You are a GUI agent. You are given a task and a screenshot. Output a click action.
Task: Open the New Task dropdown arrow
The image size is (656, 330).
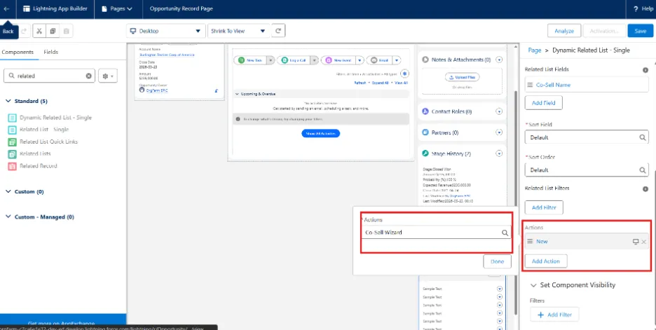pyautogui.click(x=271, y=60)
